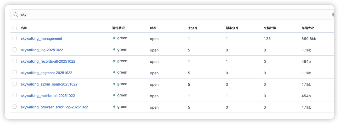Click "open" status in skywalking_management row
339x124 pixels.
pyautogui.click(x=154, y=39)
